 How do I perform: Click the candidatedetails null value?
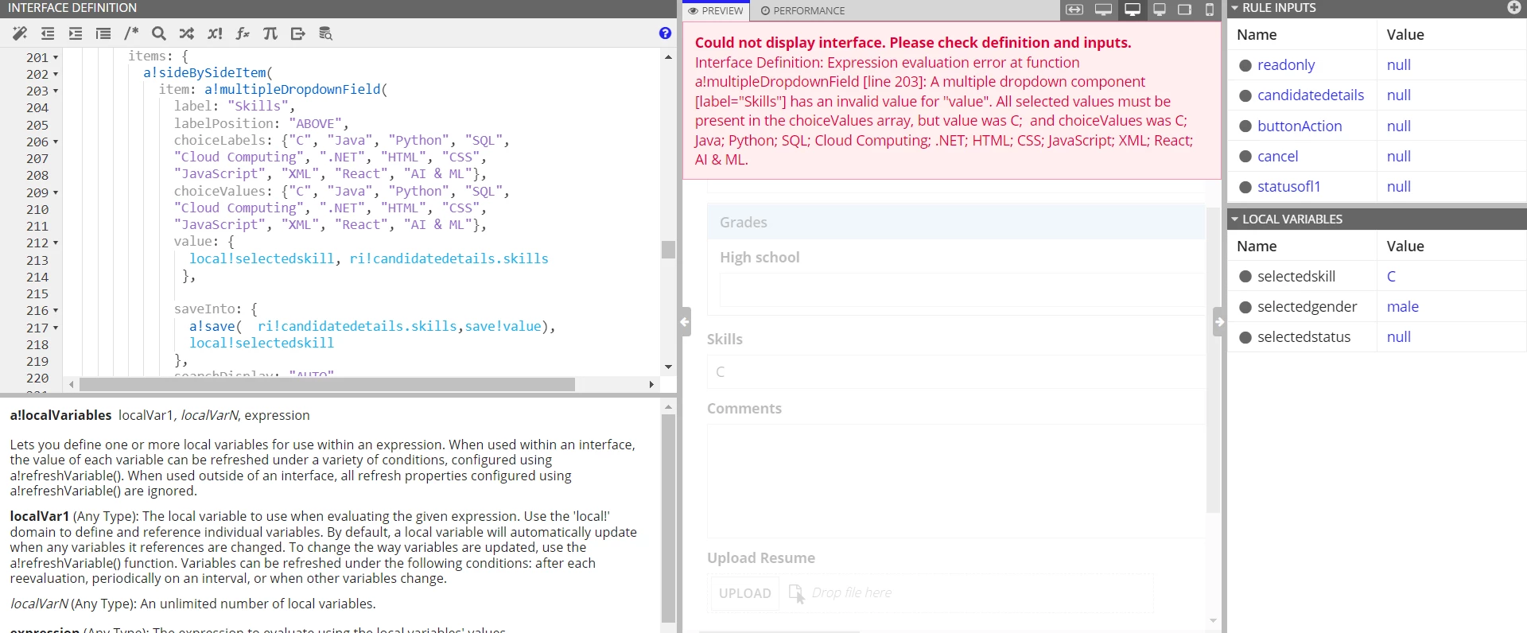[x=1398, y=95]
